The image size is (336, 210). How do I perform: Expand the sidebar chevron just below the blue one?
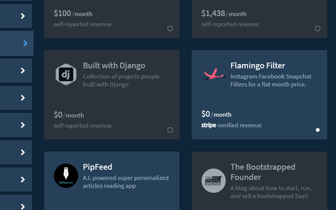[23, 71]
